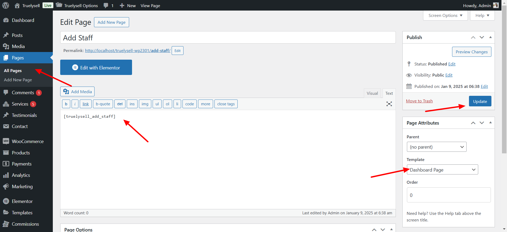The height and width of the screenshot is (232, 507).
Task: Open the Template dropdown
Action: (x=442, y=170)
